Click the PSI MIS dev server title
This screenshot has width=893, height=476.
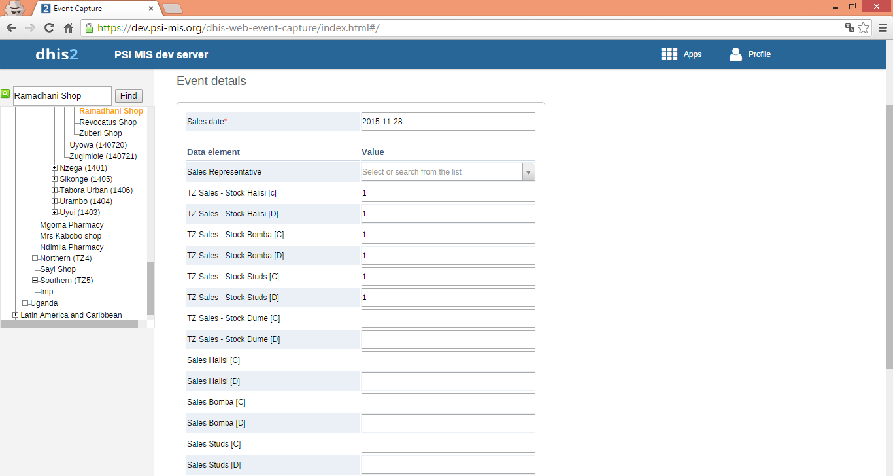161,54
